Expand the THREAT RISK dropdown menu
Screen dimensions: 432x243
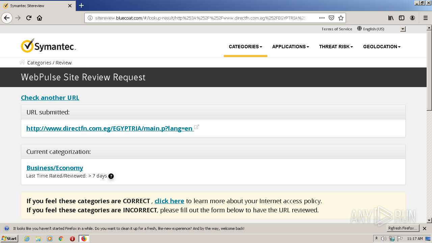point(336,47)
